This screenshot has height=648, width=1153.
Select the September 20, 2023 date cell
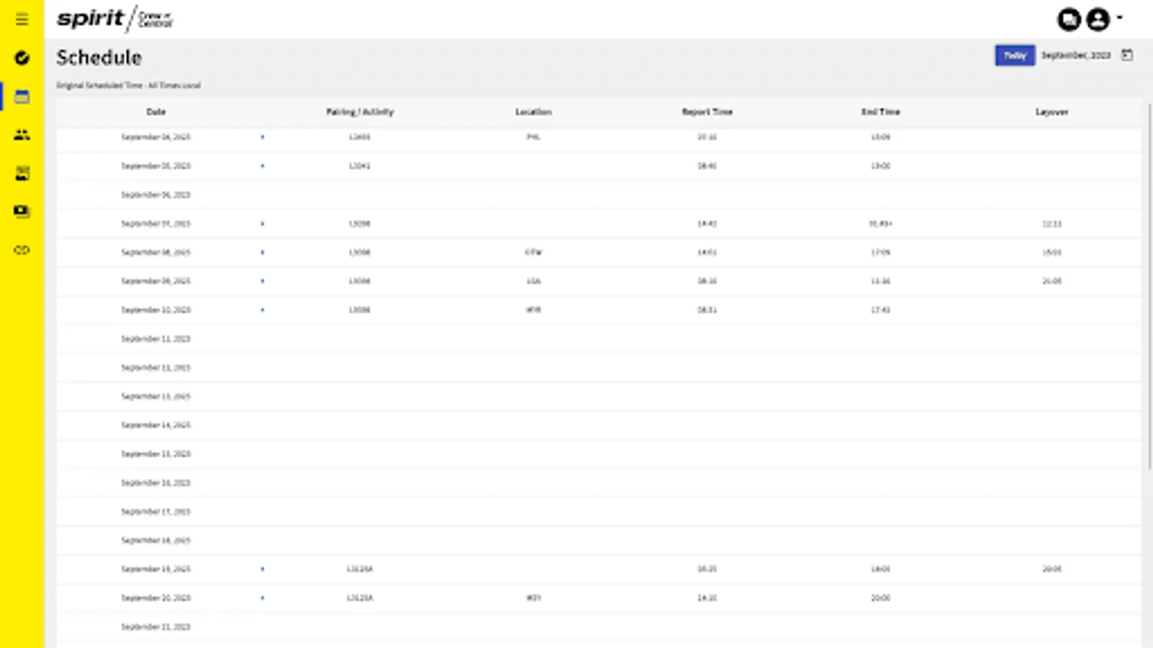(156, 598)
